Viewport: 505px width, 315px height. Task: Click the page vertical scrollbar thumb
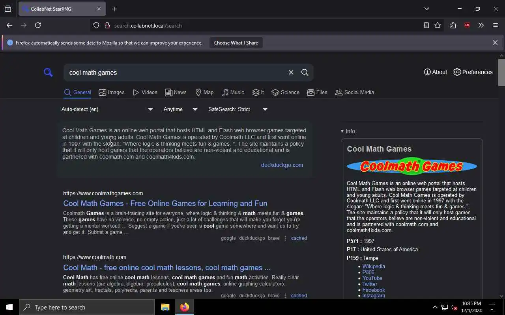coord(501,72)
